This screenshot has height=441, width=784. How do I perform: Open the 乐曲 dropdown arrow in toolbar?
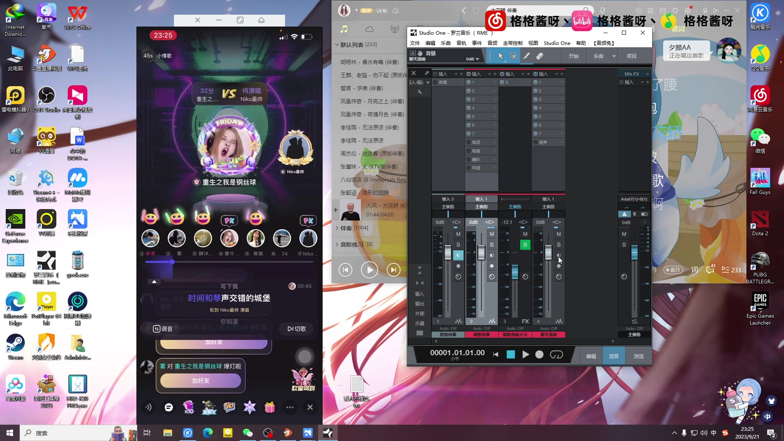tap(614, 56)
